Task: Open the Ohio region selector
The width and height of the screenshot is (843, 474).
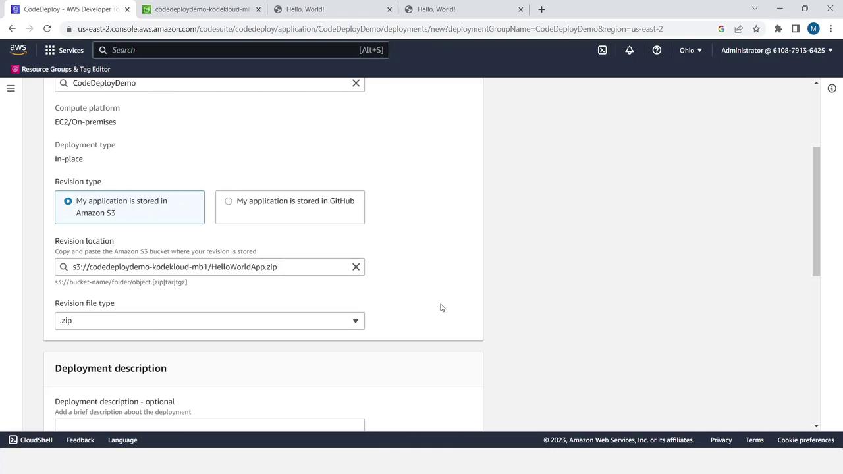Action: tap(690, 50)
